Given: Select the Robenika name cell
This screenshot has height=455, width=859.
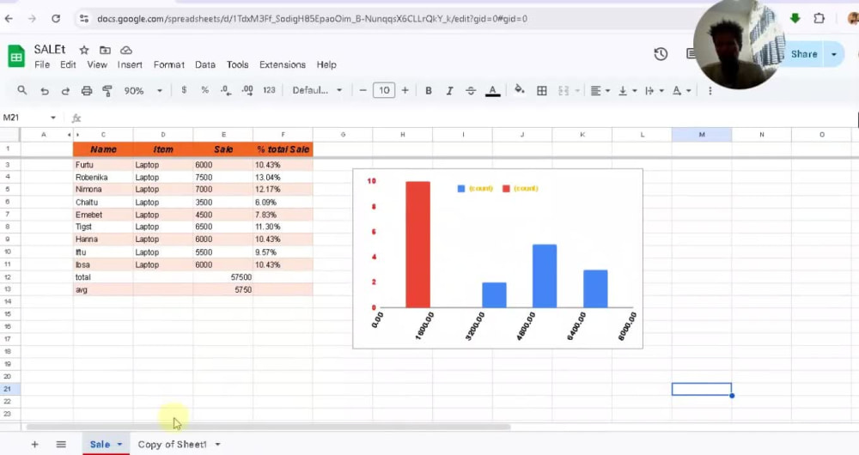Looking at the screenshot, I should [103, 178].
